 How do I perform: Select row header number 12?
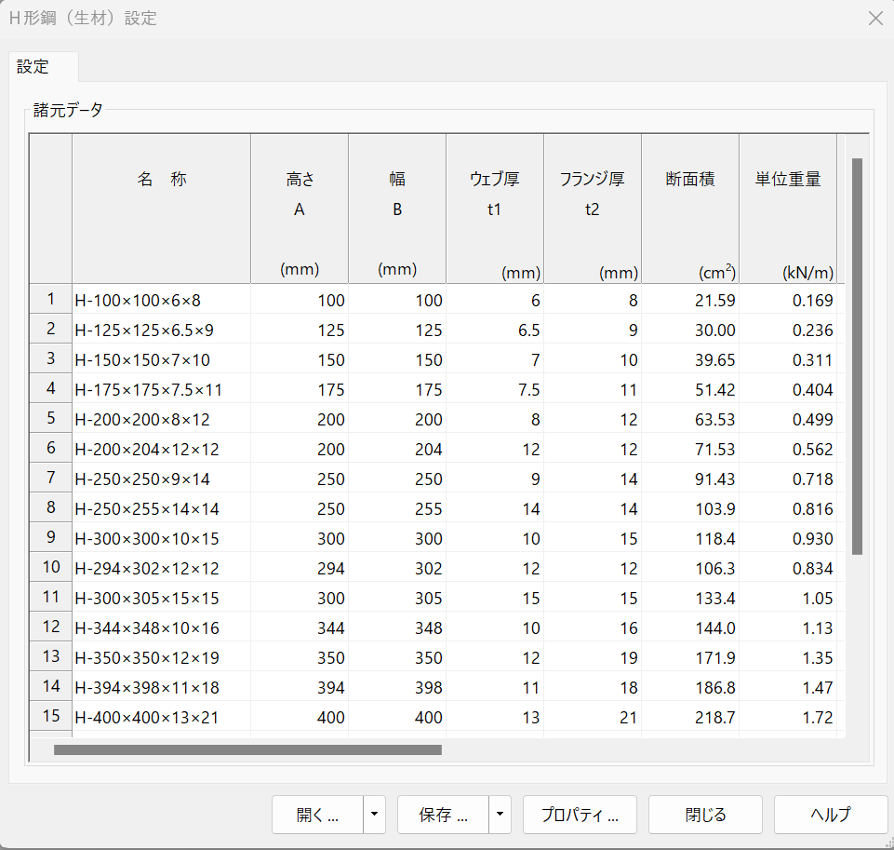51,627
